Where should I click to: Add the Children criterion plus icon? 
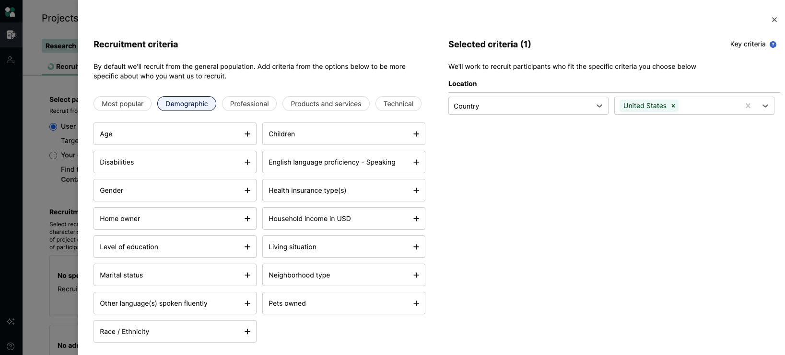[x=416, y=134]
